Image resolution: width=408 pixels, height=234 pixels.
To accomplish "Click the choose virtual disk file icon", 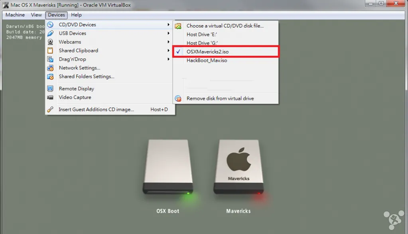I will tap(178, 26).
